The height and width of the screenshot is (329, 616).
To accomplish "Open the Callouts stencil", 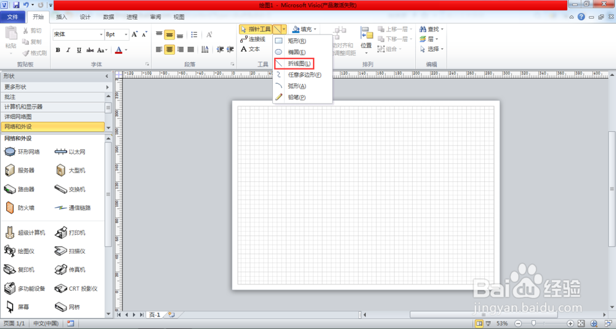I will tap(52, 97).
